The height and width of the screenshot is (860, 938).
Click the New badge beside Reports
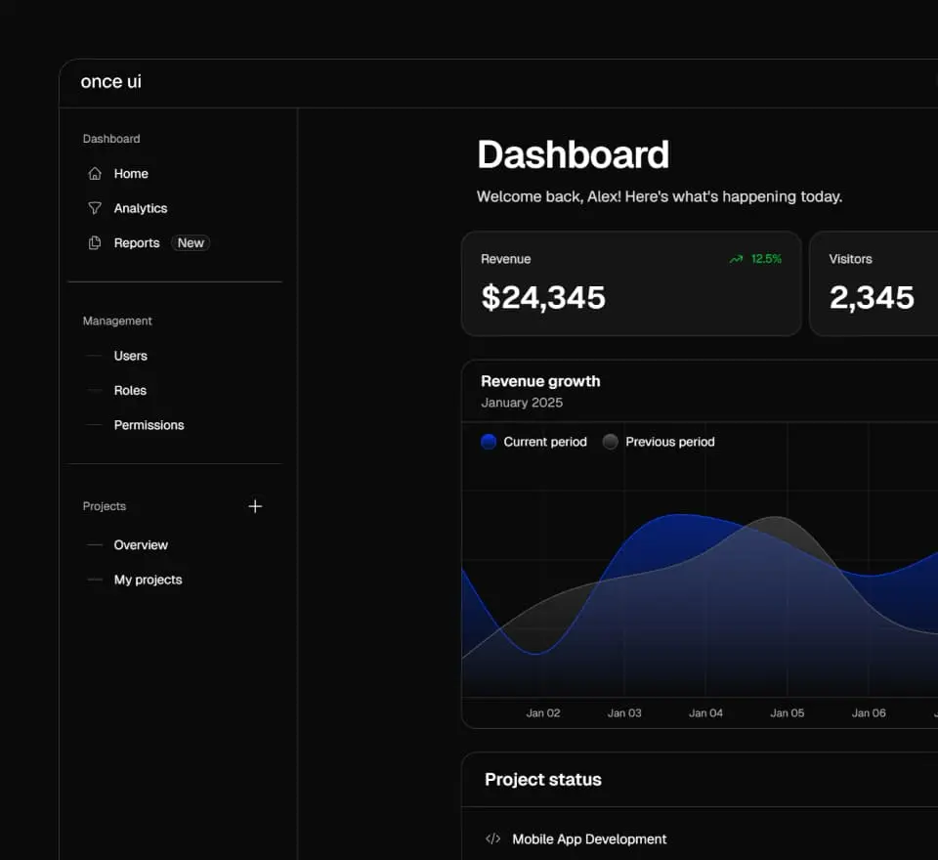[191, 243]
